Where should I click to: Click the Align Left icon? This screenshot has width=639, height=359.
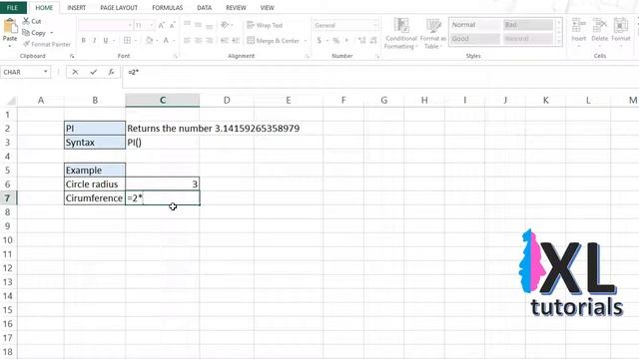click(x=187, y=40)
